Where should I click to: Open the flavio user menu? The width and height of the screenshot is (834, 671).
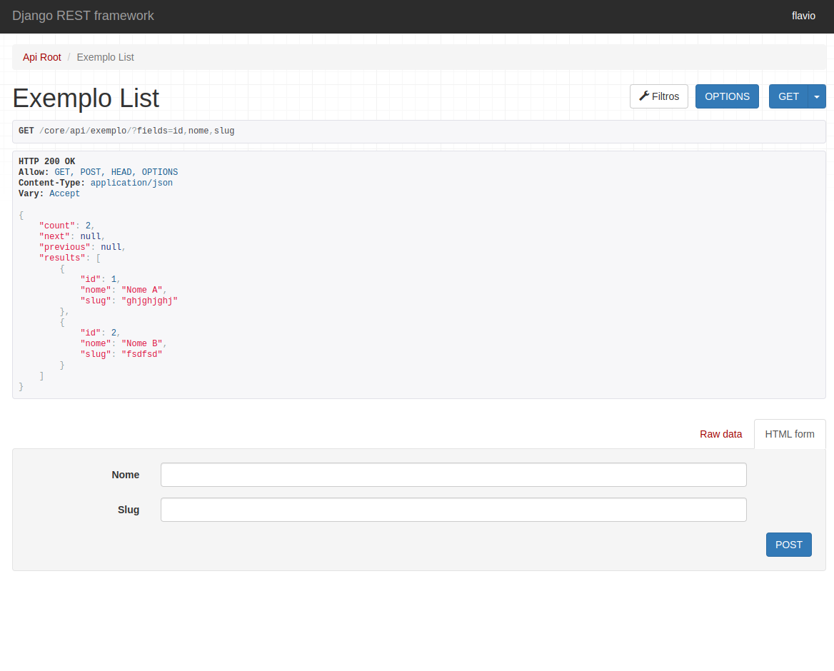(803, 16)
